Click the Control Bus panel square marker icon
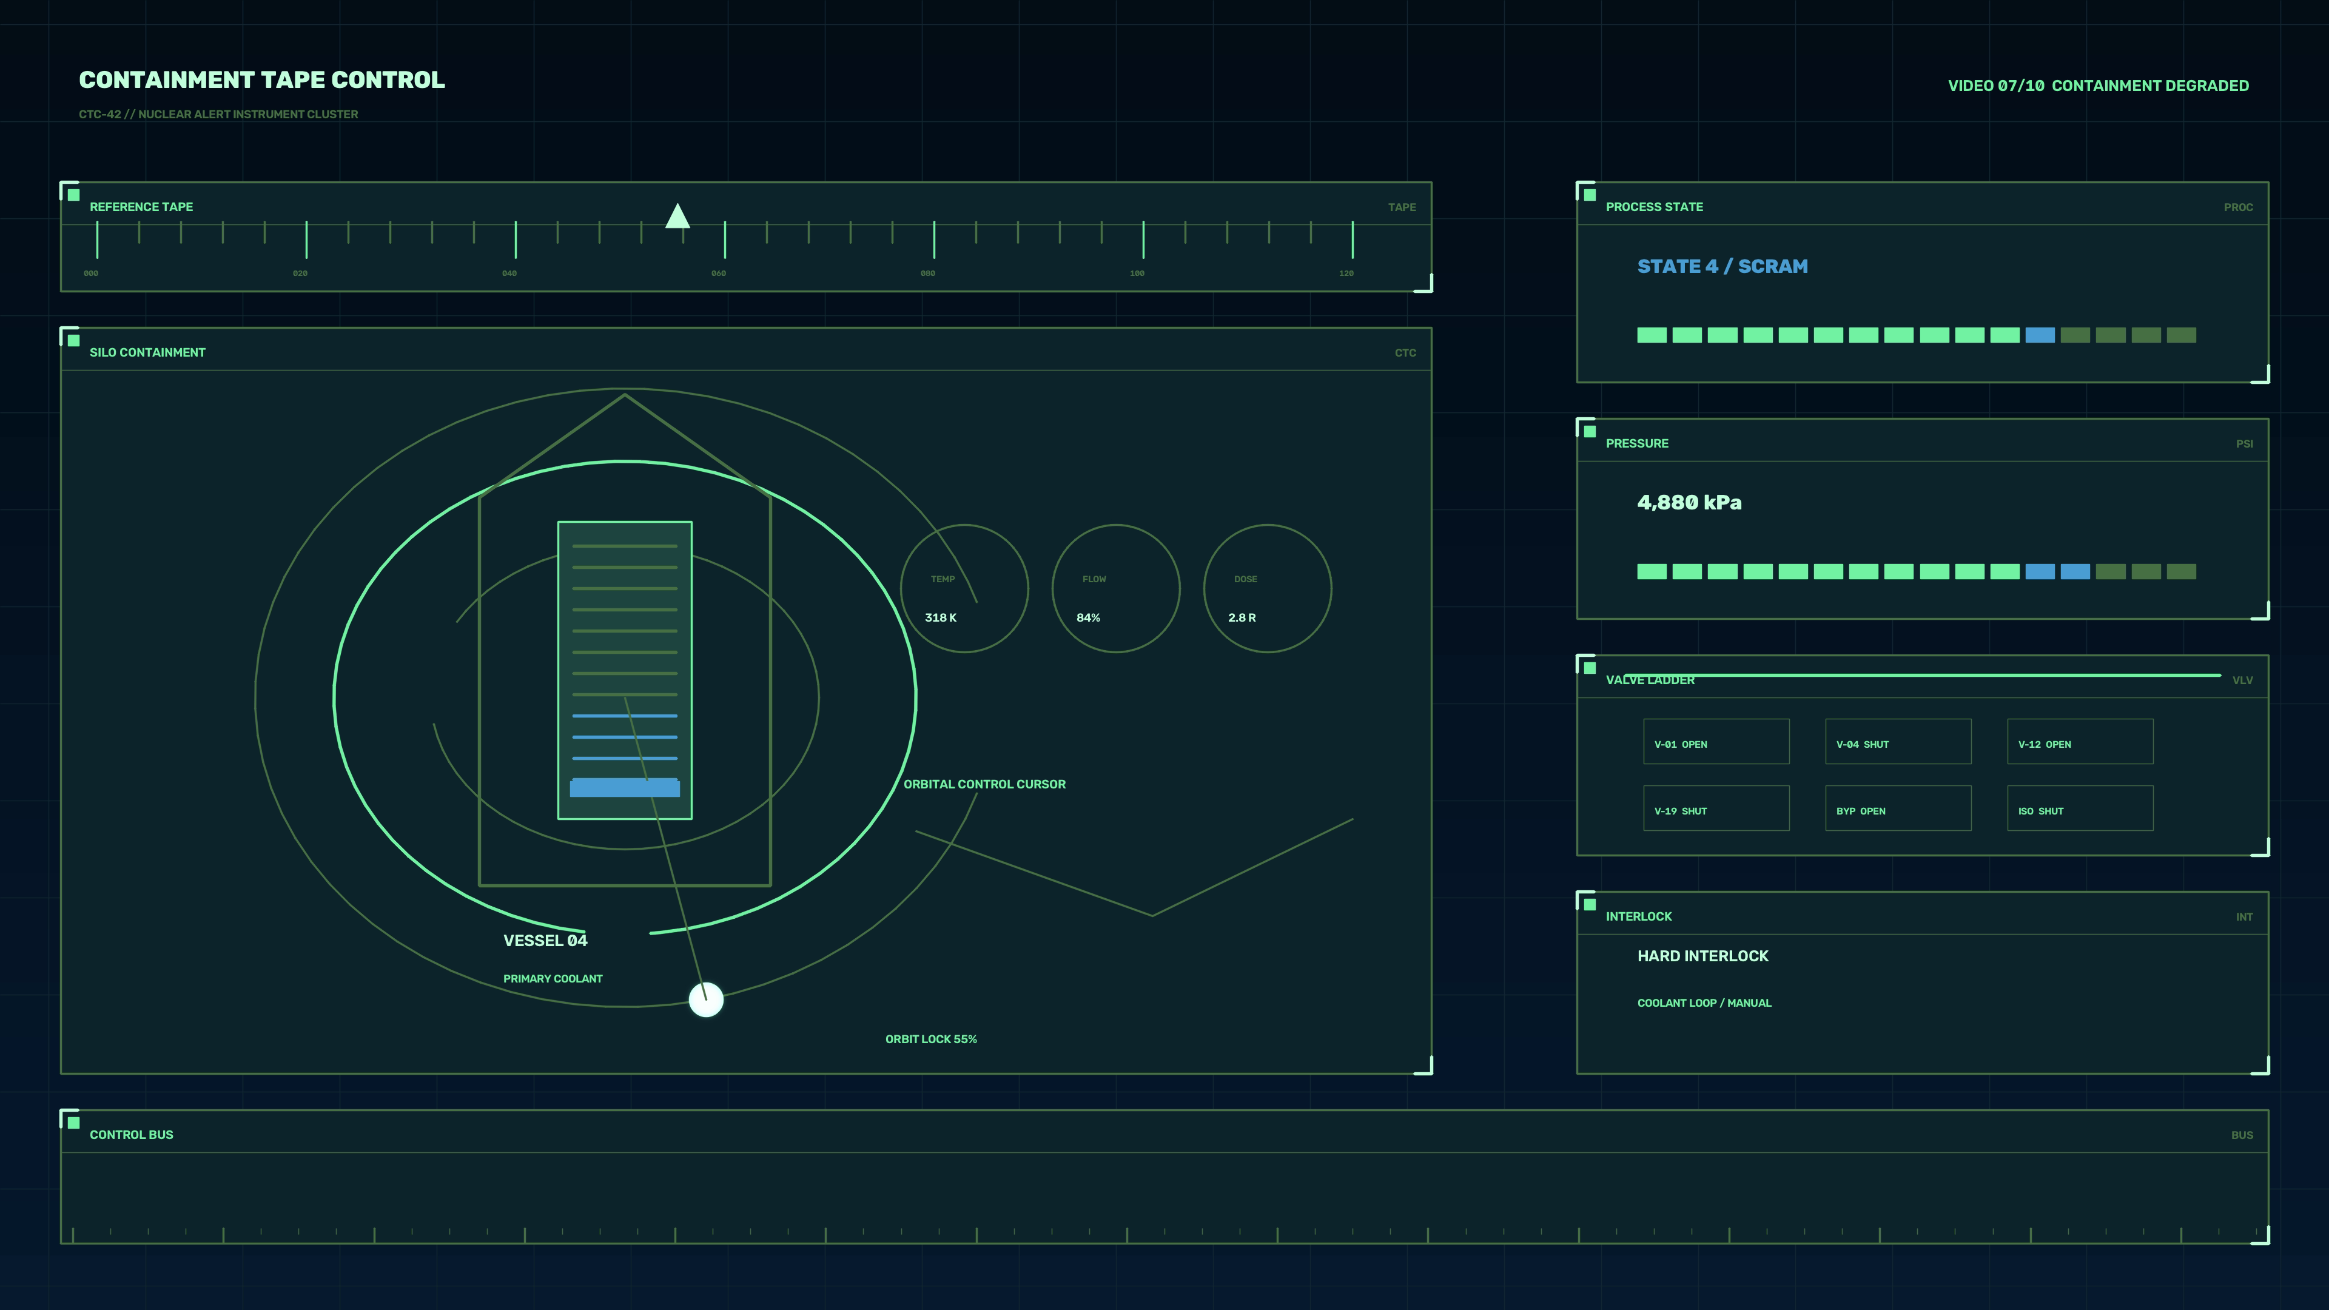This screenshot has height=1310, width=2329. click(x=74, y=1123)
